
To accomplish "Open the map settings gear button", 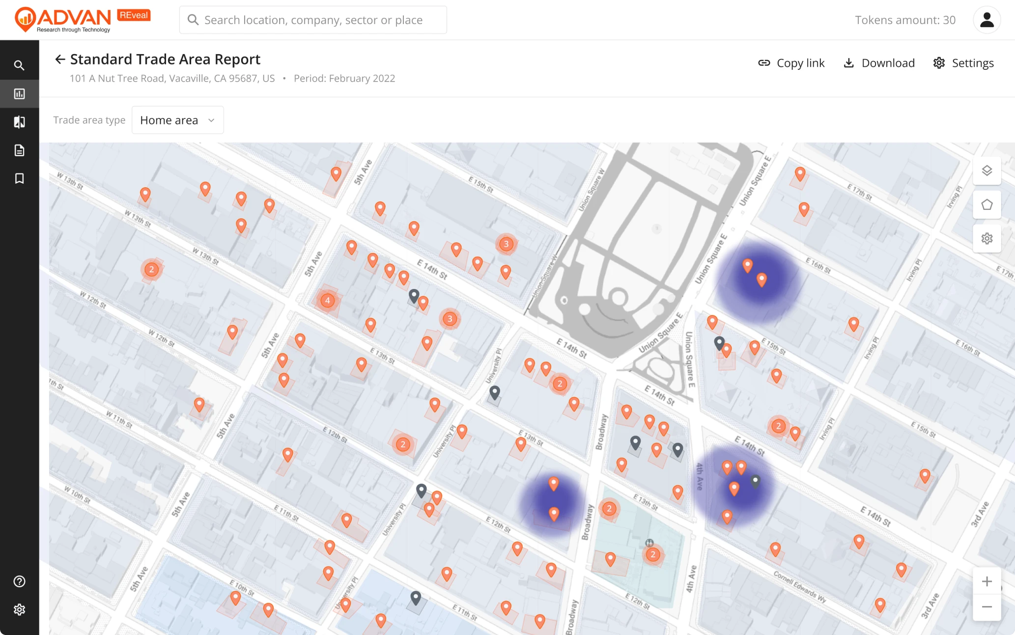I will pos(987,238).
